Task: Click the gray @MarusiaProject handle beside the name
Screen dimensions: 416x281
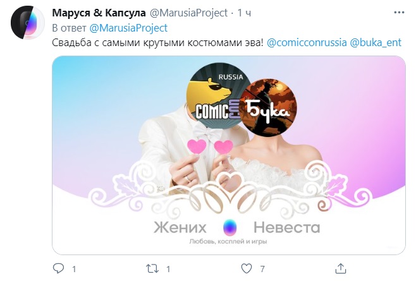Action: pos(188,13)
